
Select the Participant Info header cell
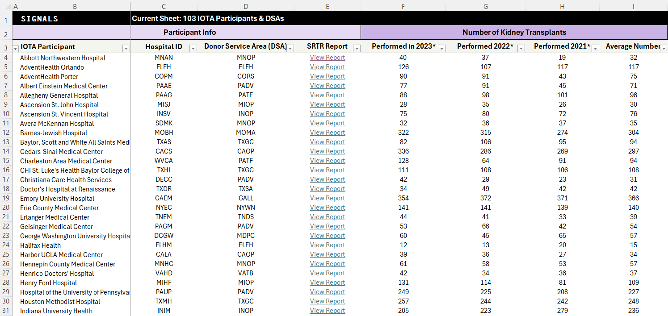pos(190,32)
